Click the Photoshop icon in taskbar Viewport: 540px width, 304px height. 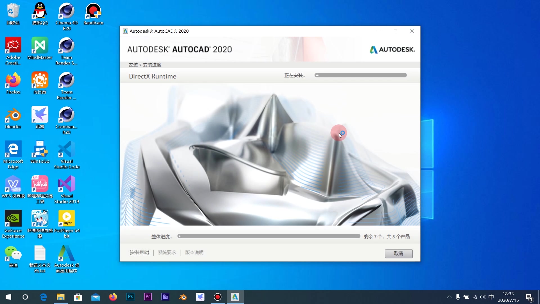point(130,297)
